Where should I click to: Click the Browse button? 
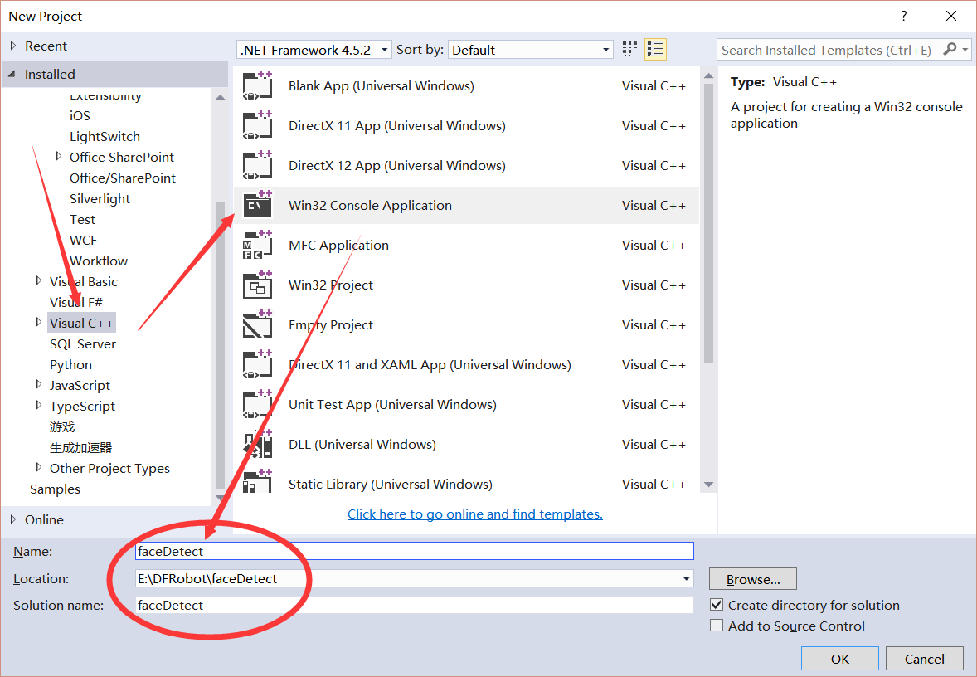[x=752, y=578]
